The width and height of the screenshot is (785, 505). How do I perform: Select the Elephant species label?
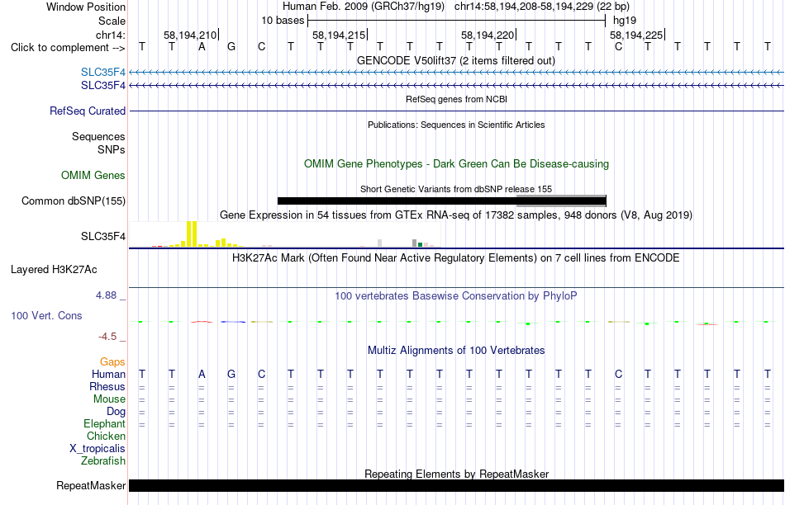(x=104, y=423)
